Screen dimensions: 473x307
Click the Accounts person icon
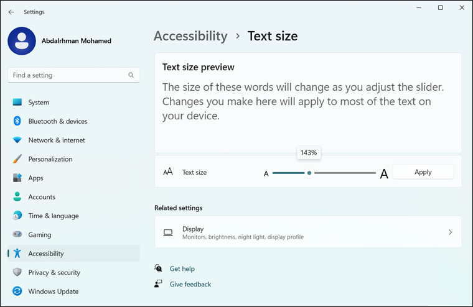tap(17, 197)
